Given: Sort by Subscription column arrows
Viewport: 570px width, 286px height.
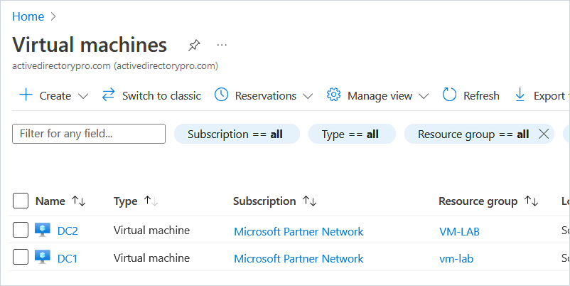Looking at the screenshot, I should 310,201.
